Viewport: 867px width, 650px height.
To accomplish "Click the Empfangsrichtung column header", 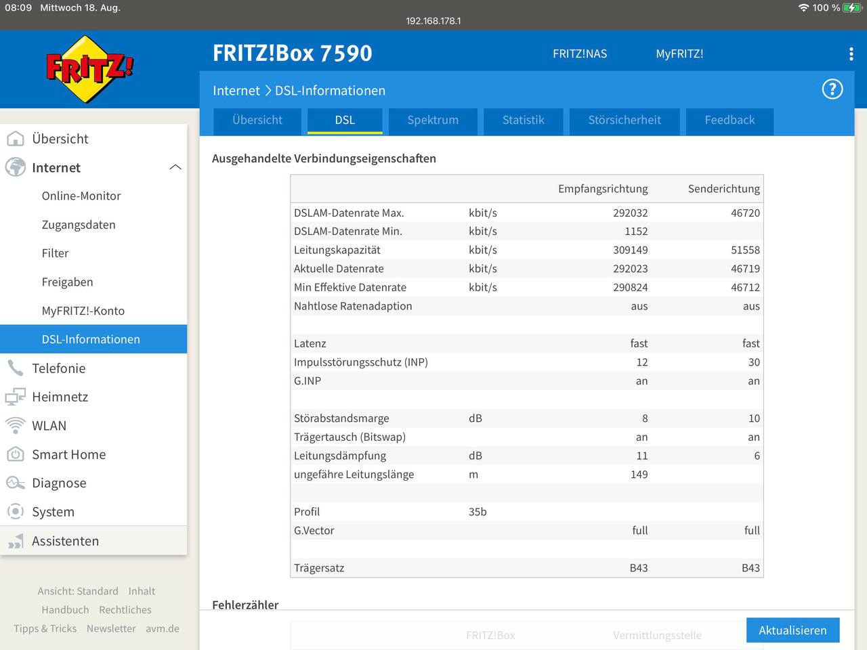I will [603, 189].
